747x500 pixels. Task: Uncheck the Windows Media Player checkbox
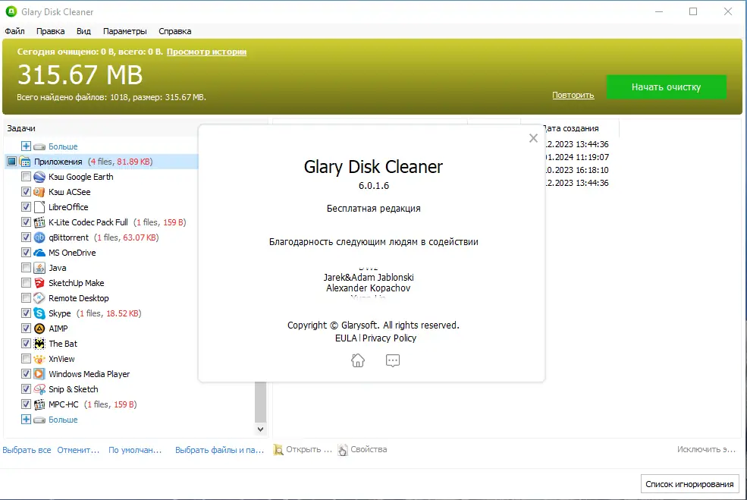point(27,374)
